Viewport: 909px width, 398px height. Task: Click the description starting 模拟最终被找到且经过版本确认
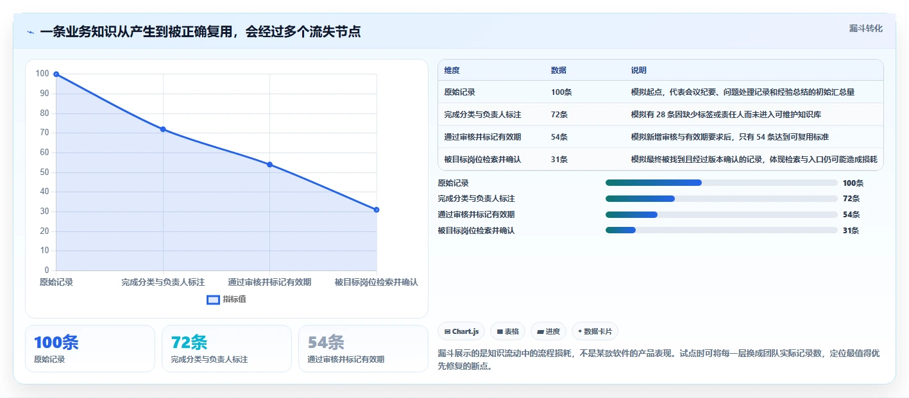754,160
